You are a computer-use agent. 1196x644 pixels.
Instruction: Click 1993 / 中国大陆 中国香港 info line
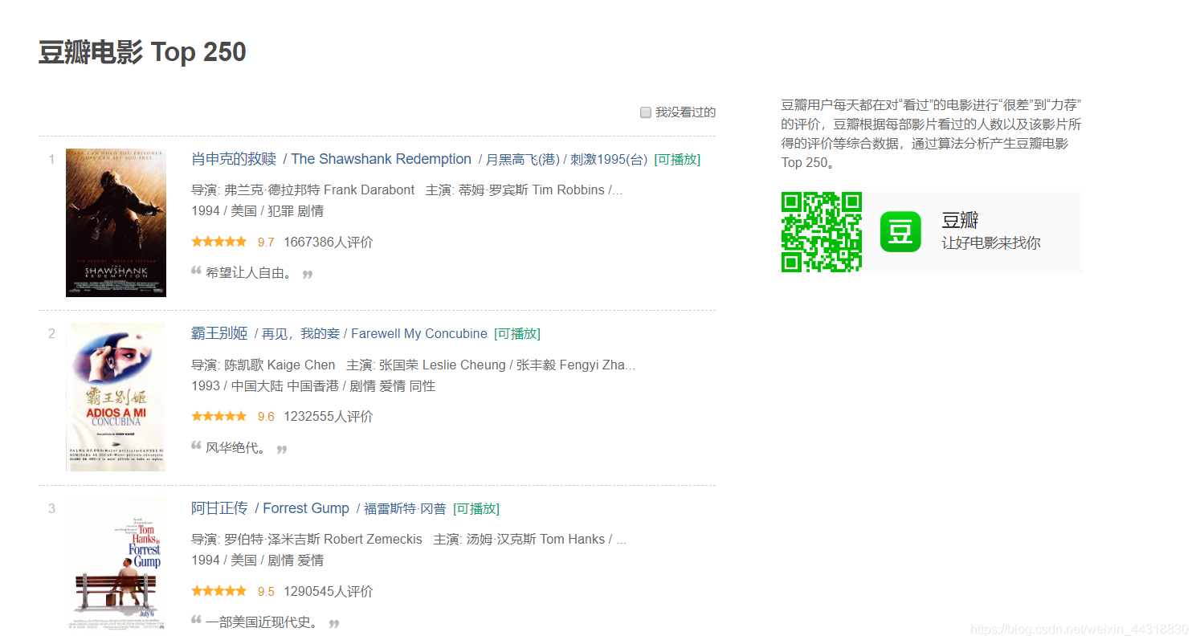(313, 385)
